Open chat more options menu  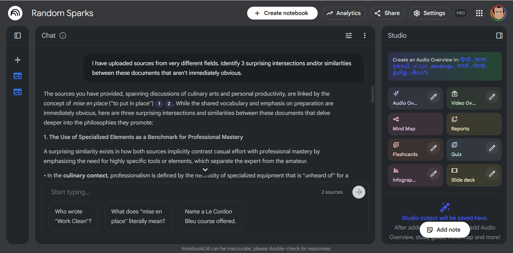364,36
